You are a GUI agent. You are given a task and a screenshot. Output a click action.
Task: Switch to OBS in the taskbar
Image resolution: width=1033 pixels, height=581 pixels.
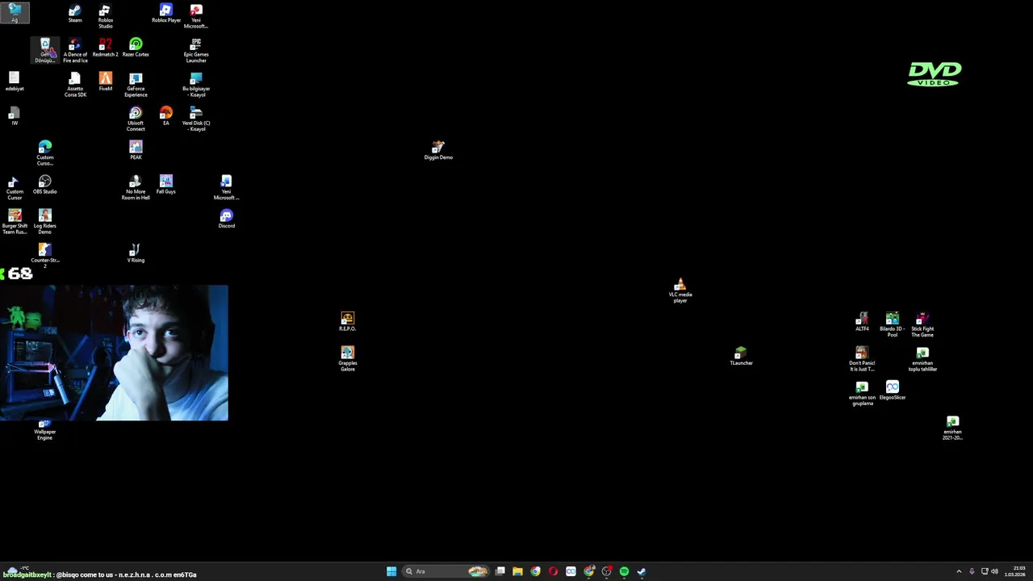tap(606, 571)
